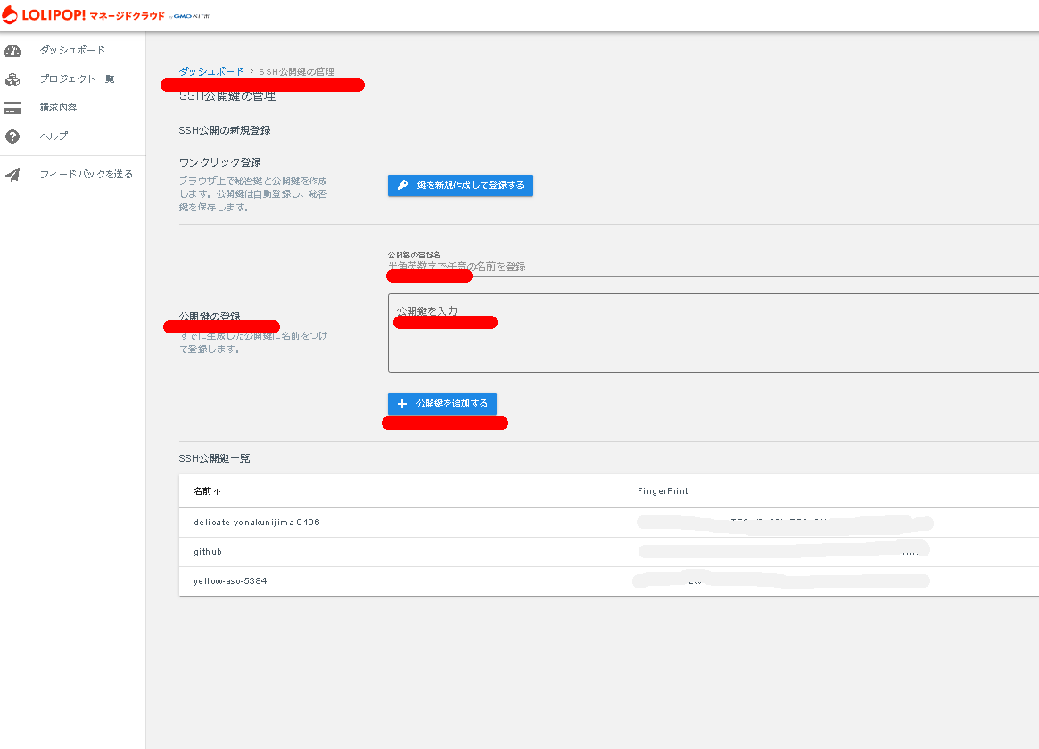
Task: Click the sort arrow next to 名前
Action: click(x=218, y=491)
